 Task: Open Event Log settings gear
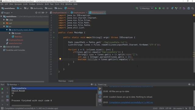pos(189,84)
